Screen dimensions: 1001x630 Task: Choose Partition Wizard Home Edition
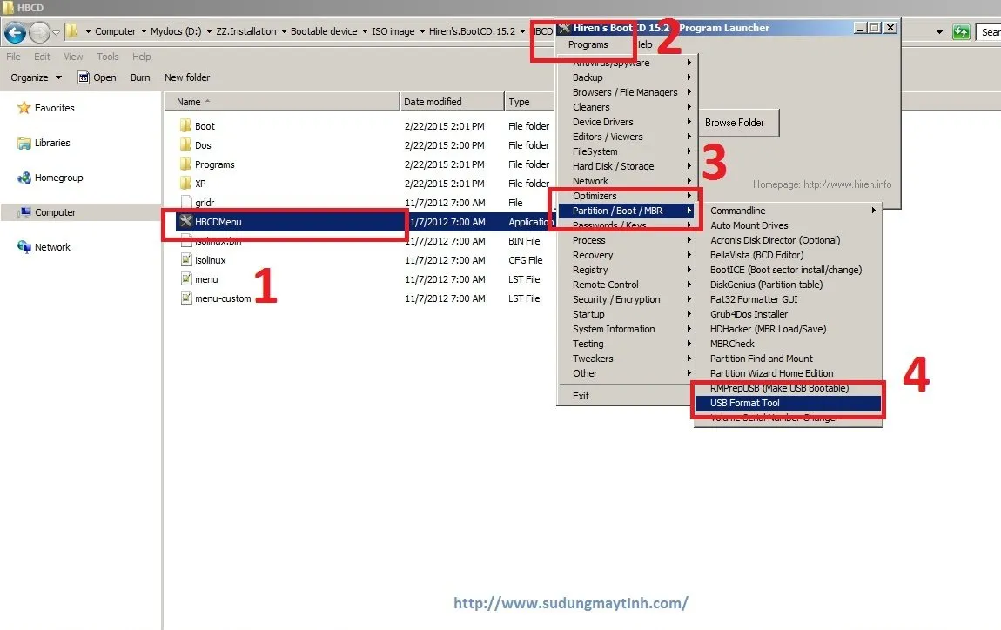click(x=788, y=373)
